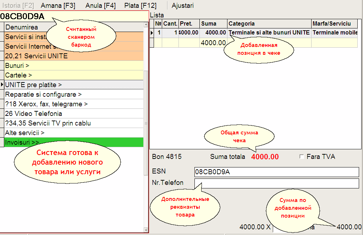363x235 pixels.
Task: Open the Bunuri > category
Action: [74, 66]
